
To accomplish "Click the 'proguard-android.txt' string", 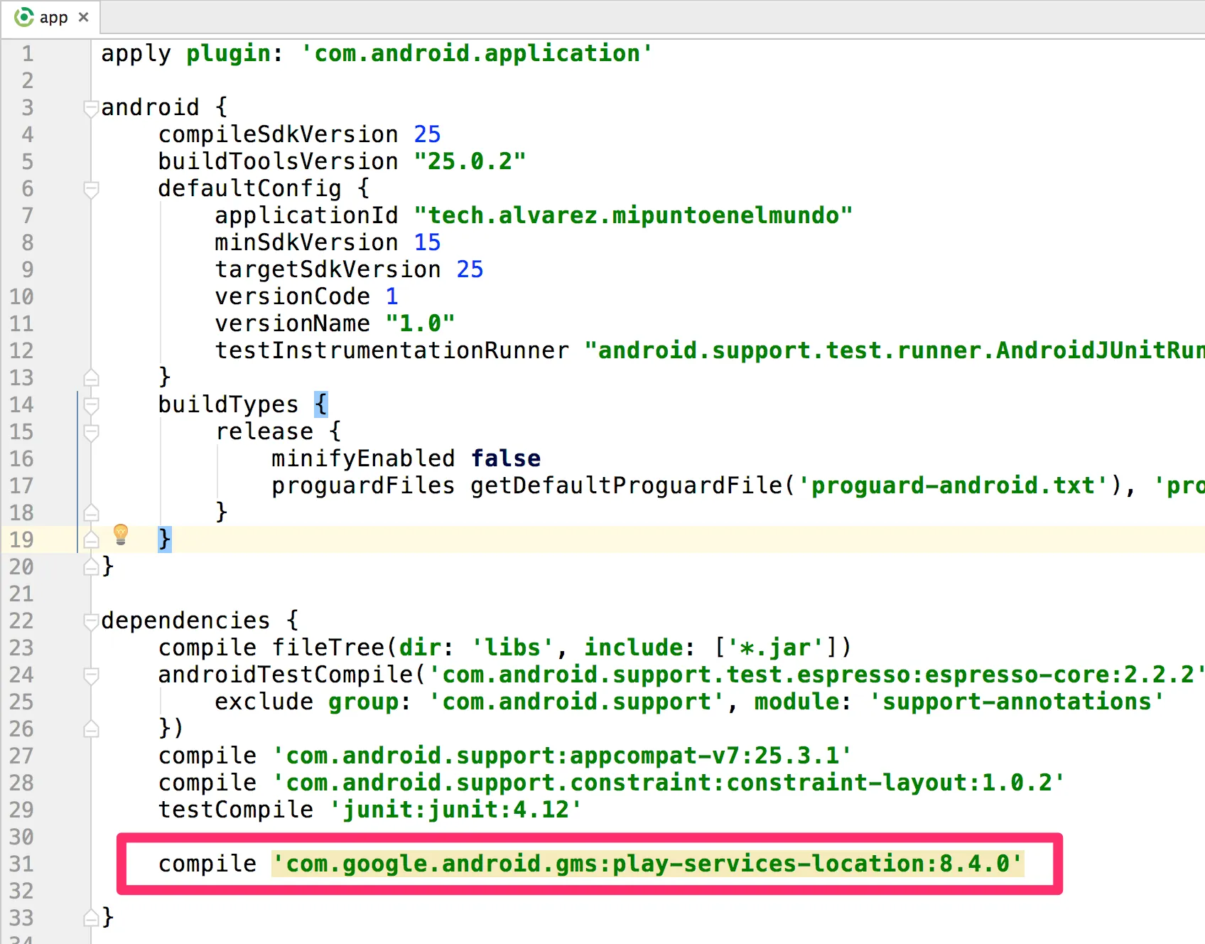I will point(953,486).
